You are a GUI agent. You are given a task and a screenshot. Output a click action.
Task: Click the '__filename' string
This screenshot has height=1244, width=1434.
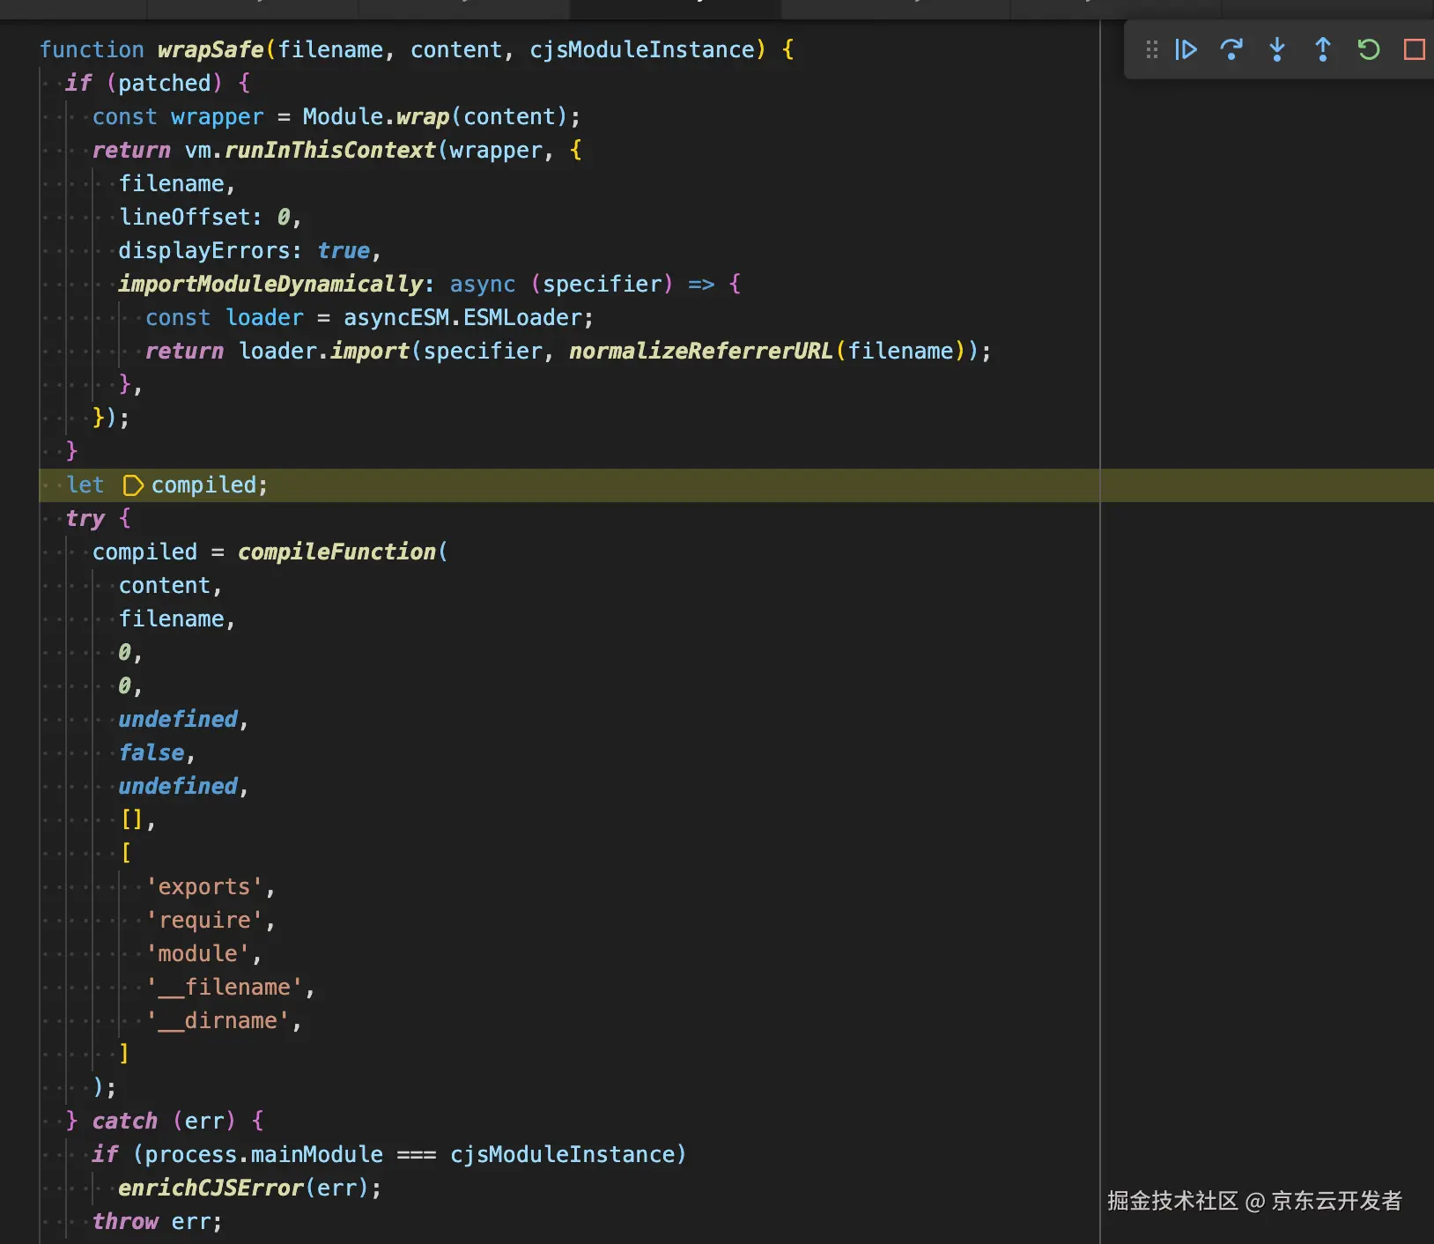(225, 988)
